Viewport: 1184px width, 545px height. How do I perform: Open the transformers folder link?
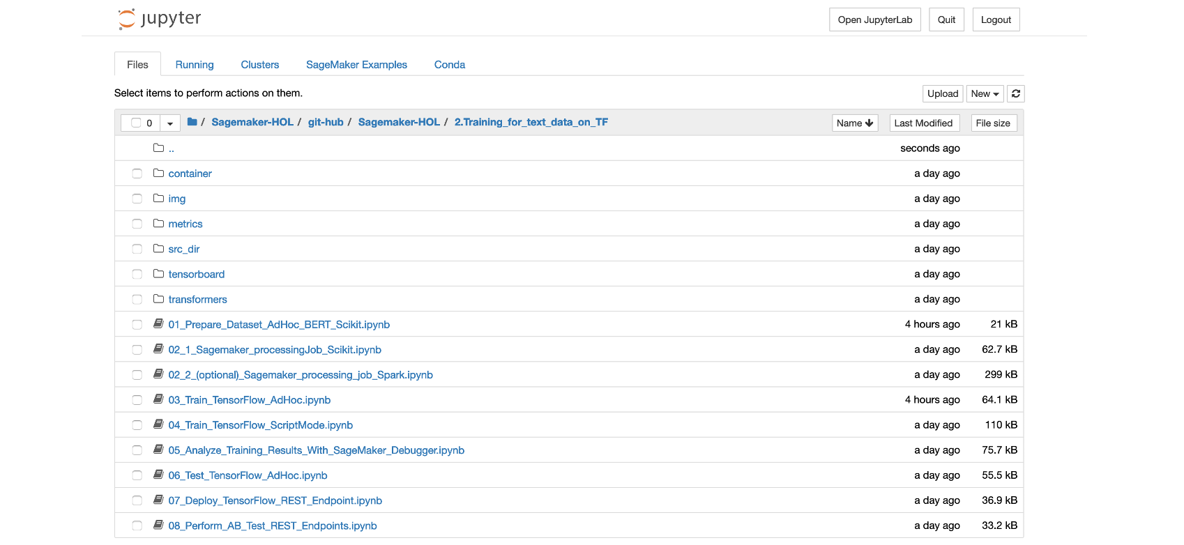197,299
